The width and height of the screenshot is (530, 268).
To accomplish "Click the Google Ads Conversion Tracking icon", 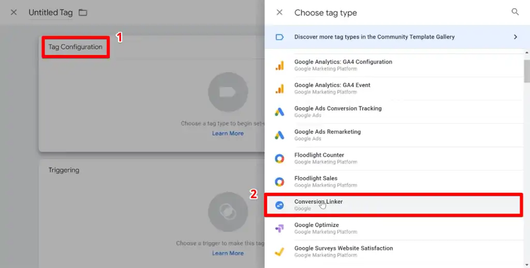I will (279, 112).
